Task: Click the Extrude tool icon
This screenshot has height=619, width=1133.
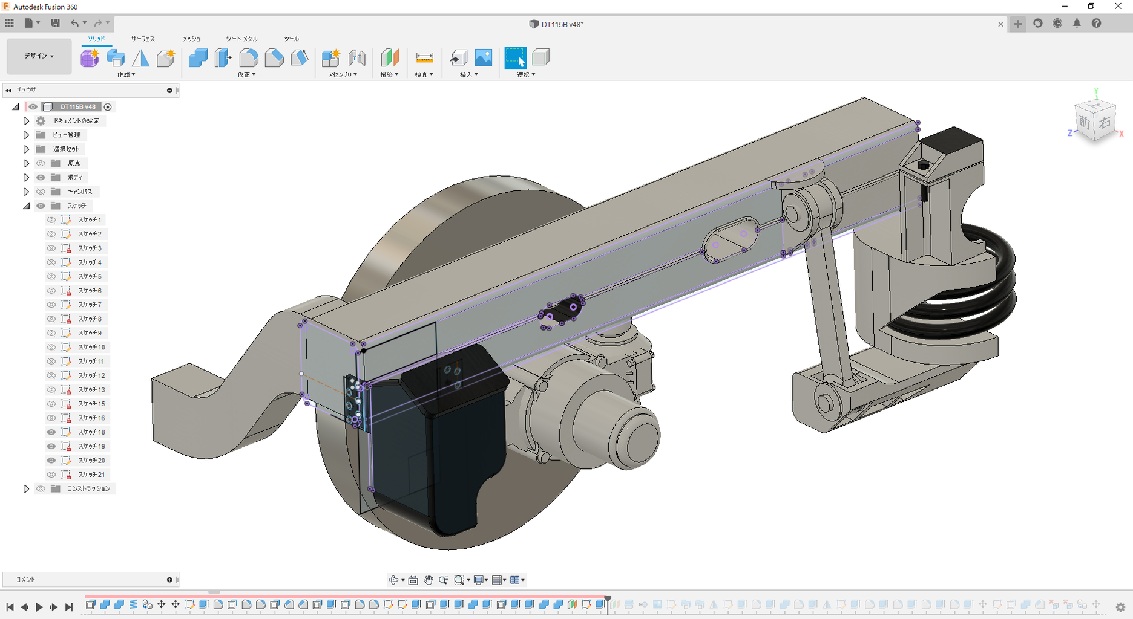Action: pyautogui.click(x=116, y=58)
